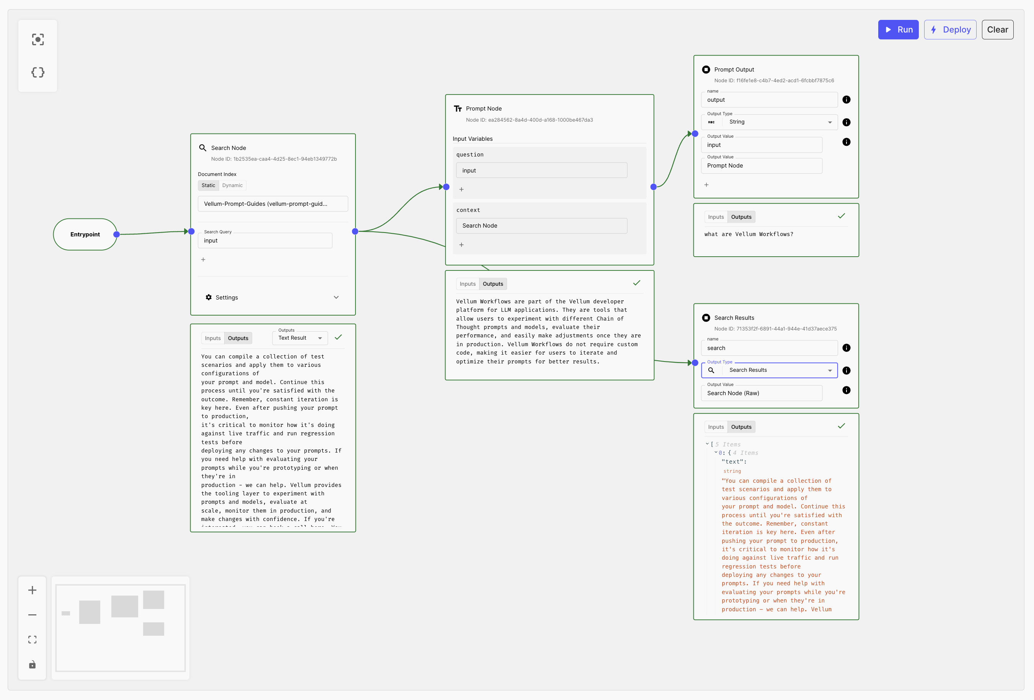1034x700 pixels.
Task: Click Search Node output connection handle
Action: (355, 231)
